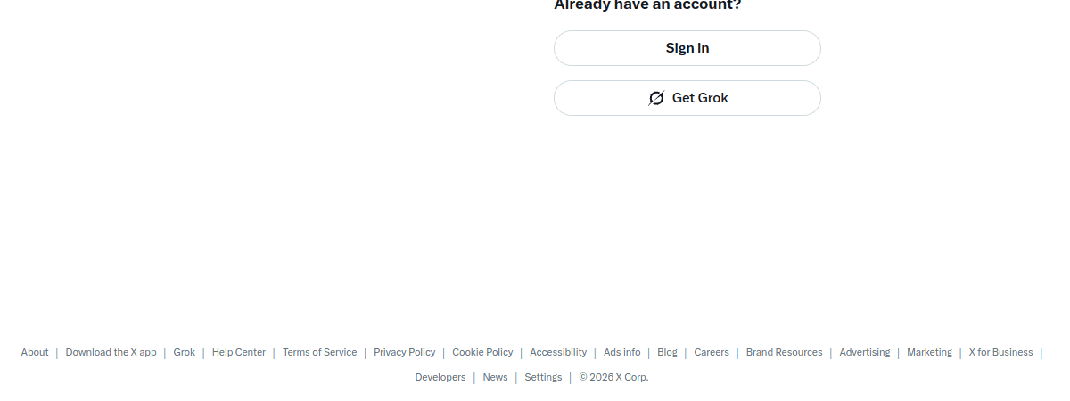Open the Grok footer link

click(184, 352)
